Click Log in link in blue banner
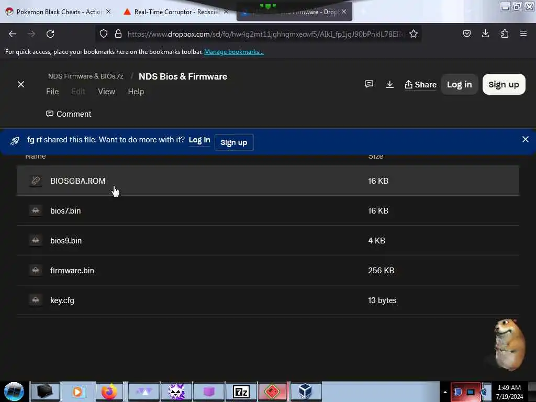The height and width of the screenshot is (402, 536). pyautogui.click(x=199, y=140)
